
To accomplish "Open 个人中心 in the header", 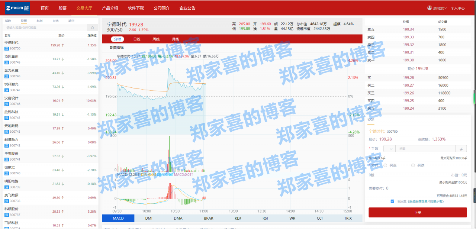I will [458, 8].
